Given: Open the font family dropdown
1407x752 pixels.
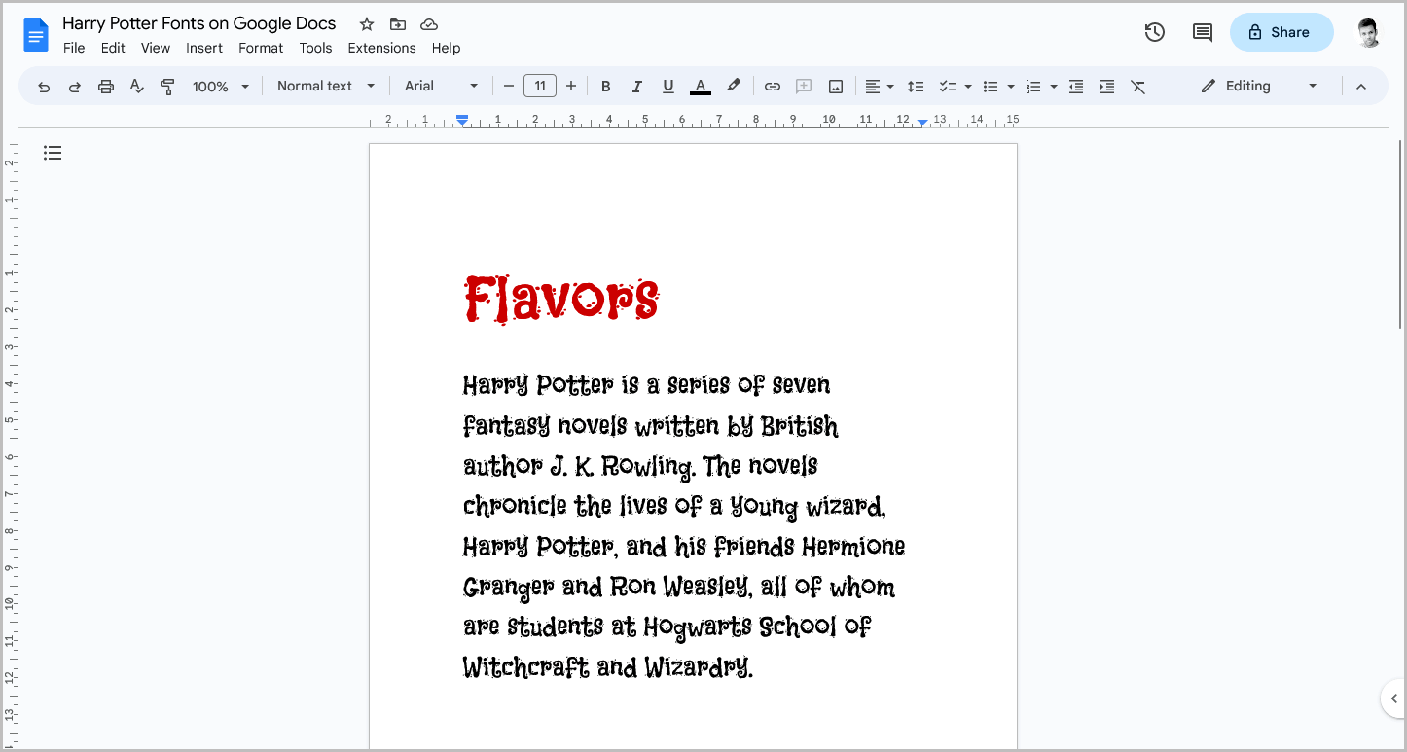Looking at the screenshot, I should coord(440,86).
